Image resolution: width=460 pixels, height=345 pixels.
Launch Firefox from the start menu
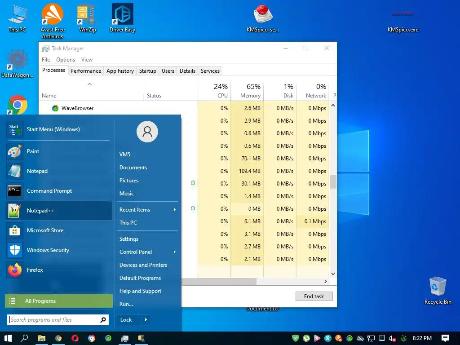pyautogui.click(x=59, y=270)
